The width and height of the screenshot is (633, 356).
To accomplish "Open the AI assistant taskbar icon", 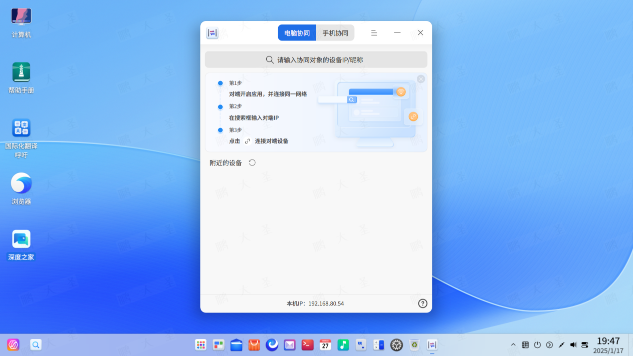I will pyautogui.click(x=14, y=344).
